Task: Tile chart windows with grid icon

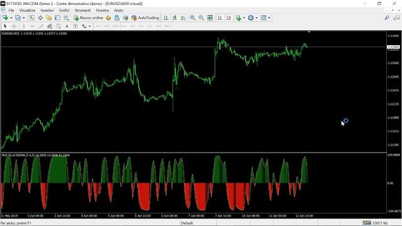Action: point(210,18)
